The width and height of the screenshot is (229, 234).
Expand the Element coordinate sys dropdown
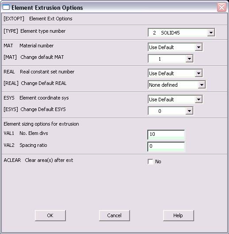click(175, 100)
